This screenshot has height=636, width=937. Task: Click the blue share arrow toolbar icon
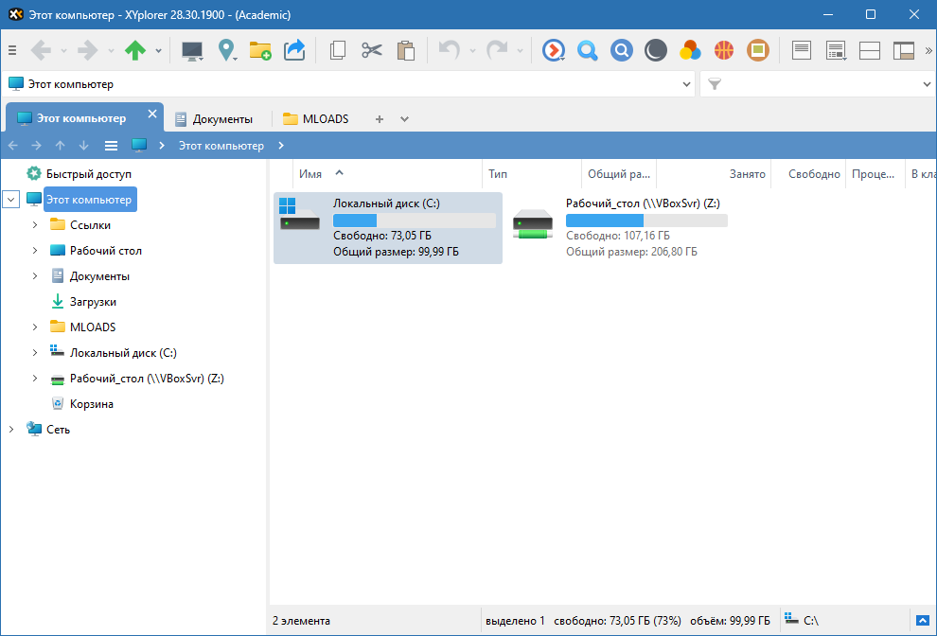(x=294, y=51)
